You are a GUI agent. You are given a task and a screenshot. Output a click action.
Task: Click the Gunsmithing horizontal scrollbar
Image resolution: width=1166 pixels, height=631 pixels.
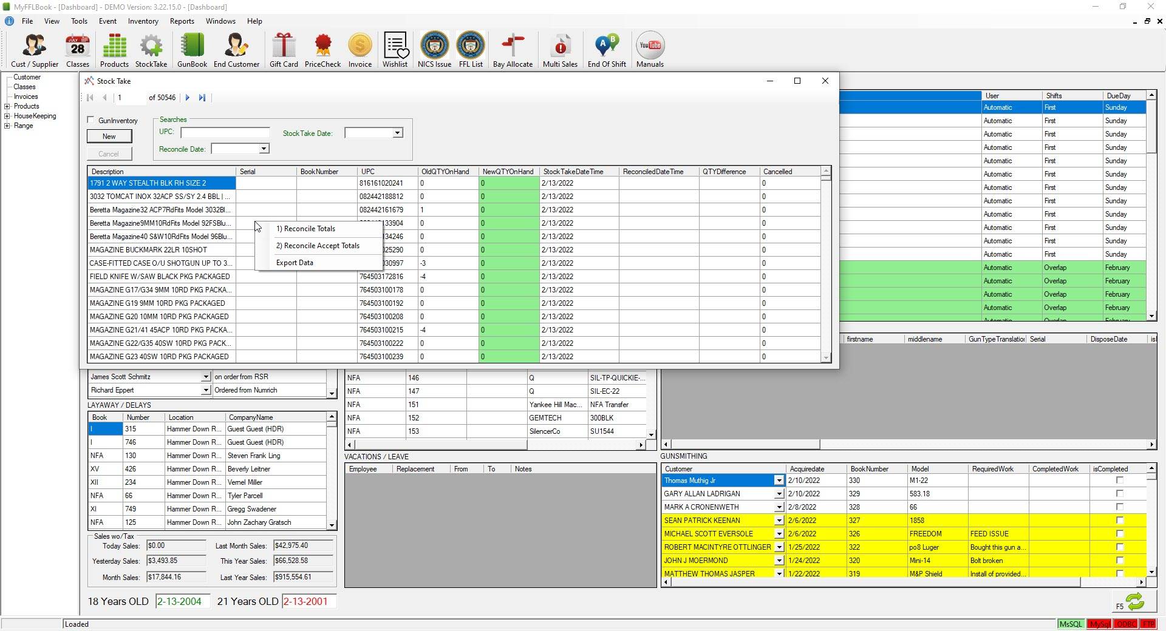[x=903, y=582]
